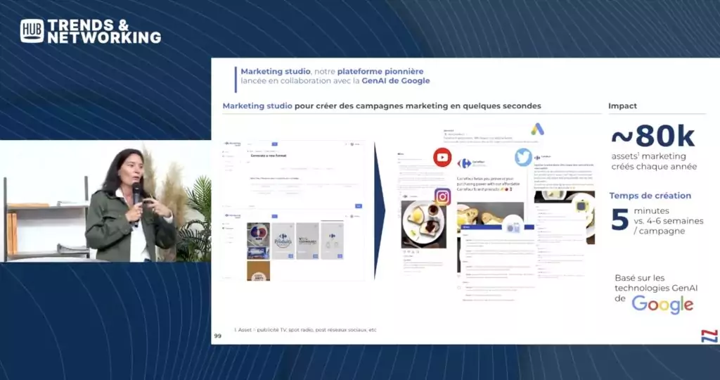Click the large dark blue arrow divider
720x380 pixels.
point(380,211)
